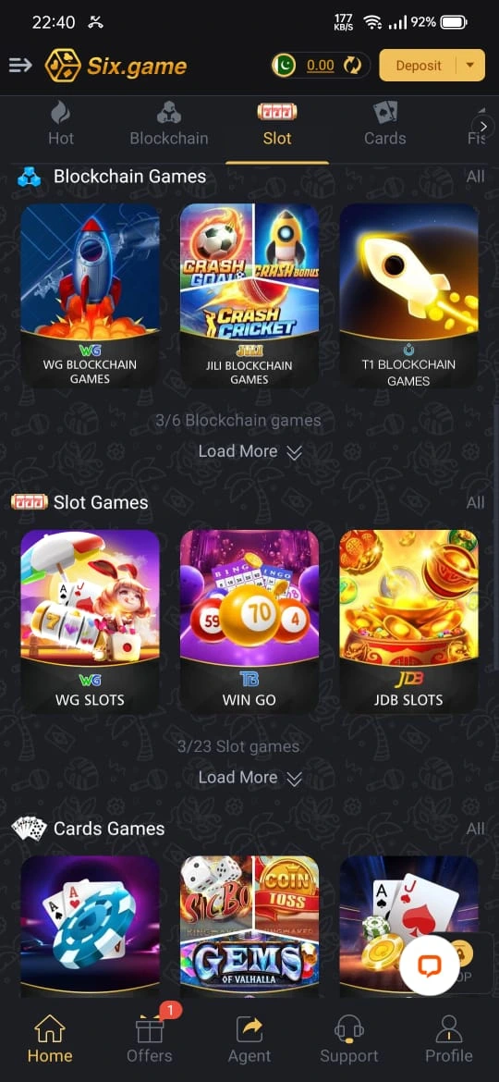Viewport: 499px width, 1082px height.
Task: Select the Pakistan flag currency icon
Action: click(284, 66)
